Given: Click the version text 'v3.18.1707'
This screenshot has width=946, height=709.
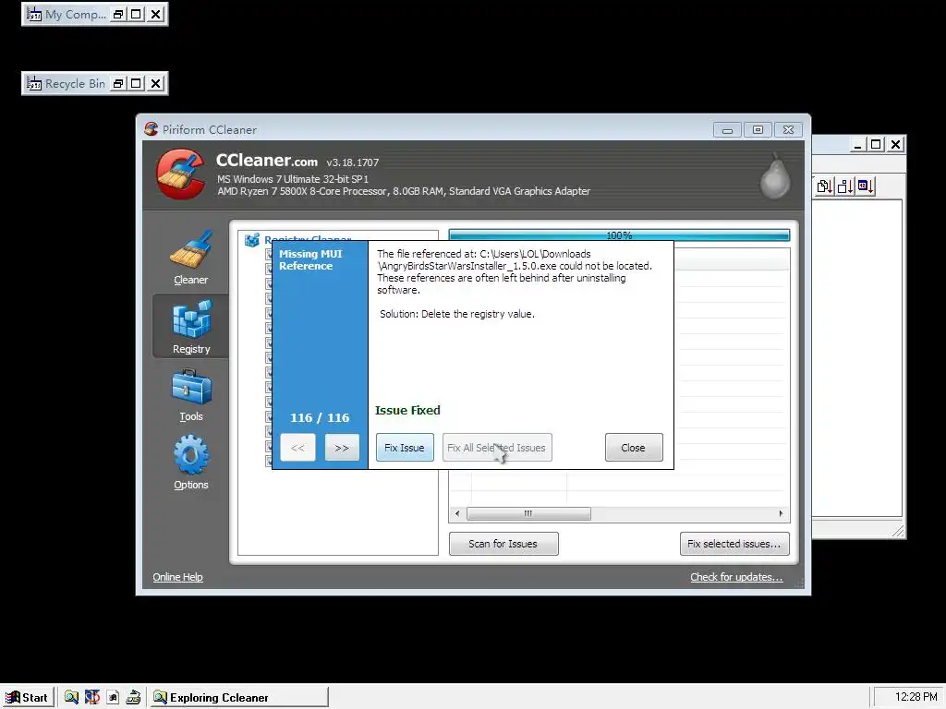Looking at the screenshot, I should pyautogui.click(x=353, y=162).
